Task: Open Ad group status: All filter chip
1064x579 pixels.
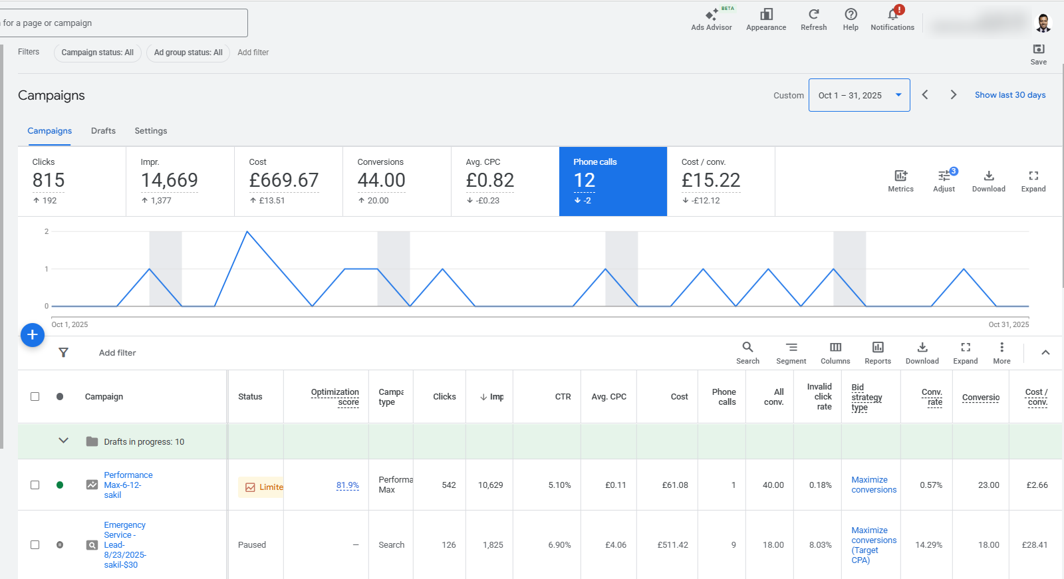Action: [188, 53]
